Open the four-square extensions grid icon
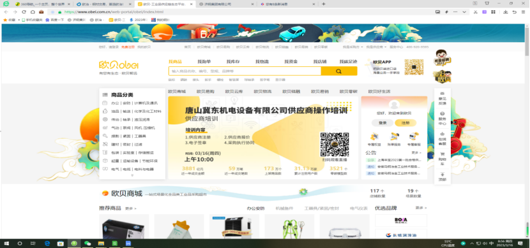This screenshot has width=530, height=248. 493,12
